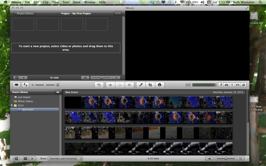Screen dimensions: 266x166
Task: Click first video clip thumbnail in New Event
Action: 90,102
